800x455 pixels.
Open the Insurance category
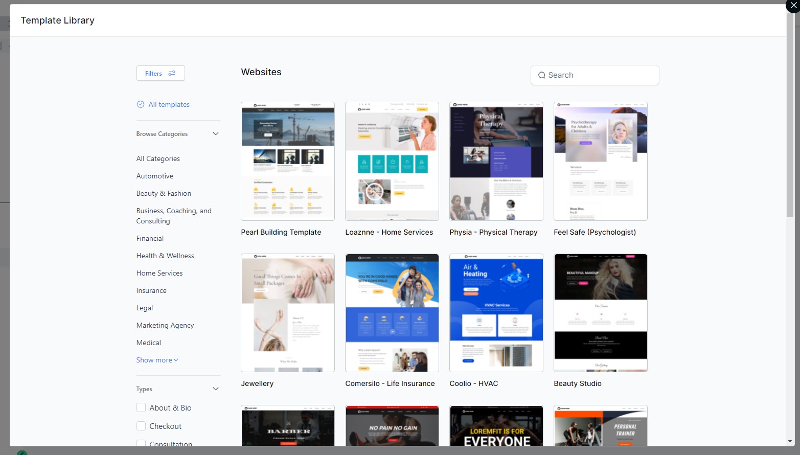(x=151, y=290)
